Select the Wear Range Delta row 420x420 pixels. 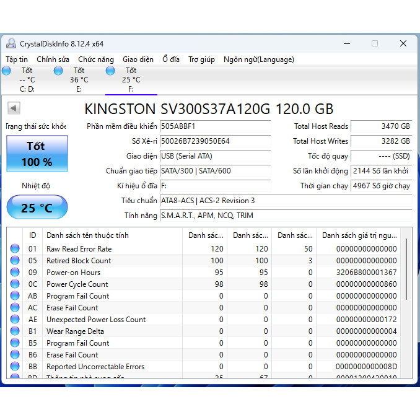[x=204, y=331]
